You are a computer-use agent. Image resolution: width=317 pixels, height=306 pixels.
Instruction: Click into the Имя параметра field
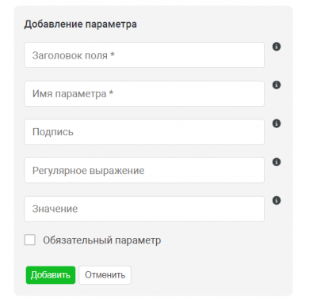[144, 93]
